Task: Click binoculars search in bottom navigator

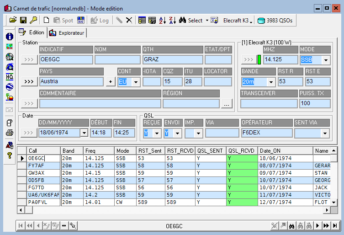Action: (291, 225)
